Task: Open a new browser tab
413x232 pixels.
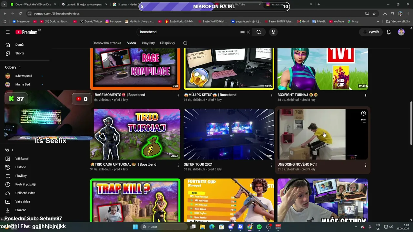Action: coord(319,5)
